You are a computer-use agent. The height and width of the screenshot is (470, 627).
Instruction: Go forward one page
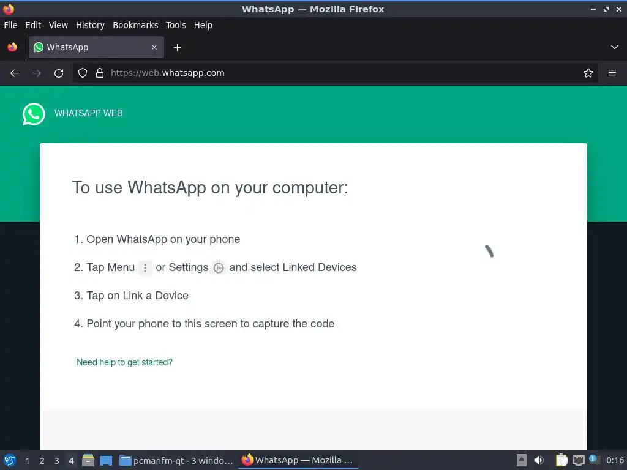[x=37, y=73]
